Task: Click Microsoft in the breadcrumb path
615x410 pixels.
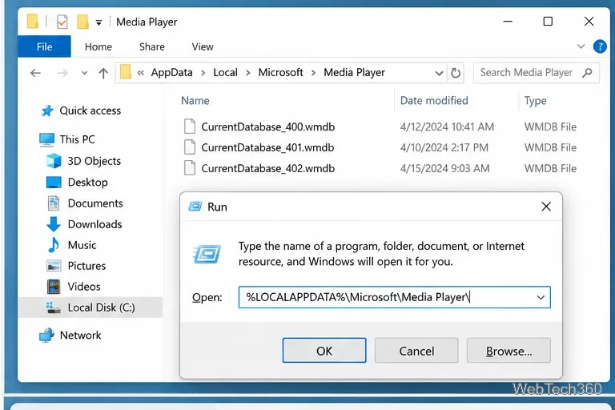Action: click(x=280, y=73)
